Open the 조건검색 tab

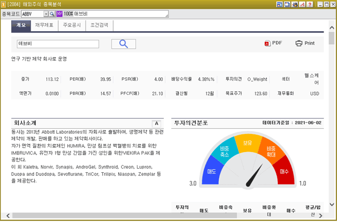tap(100, 25)
